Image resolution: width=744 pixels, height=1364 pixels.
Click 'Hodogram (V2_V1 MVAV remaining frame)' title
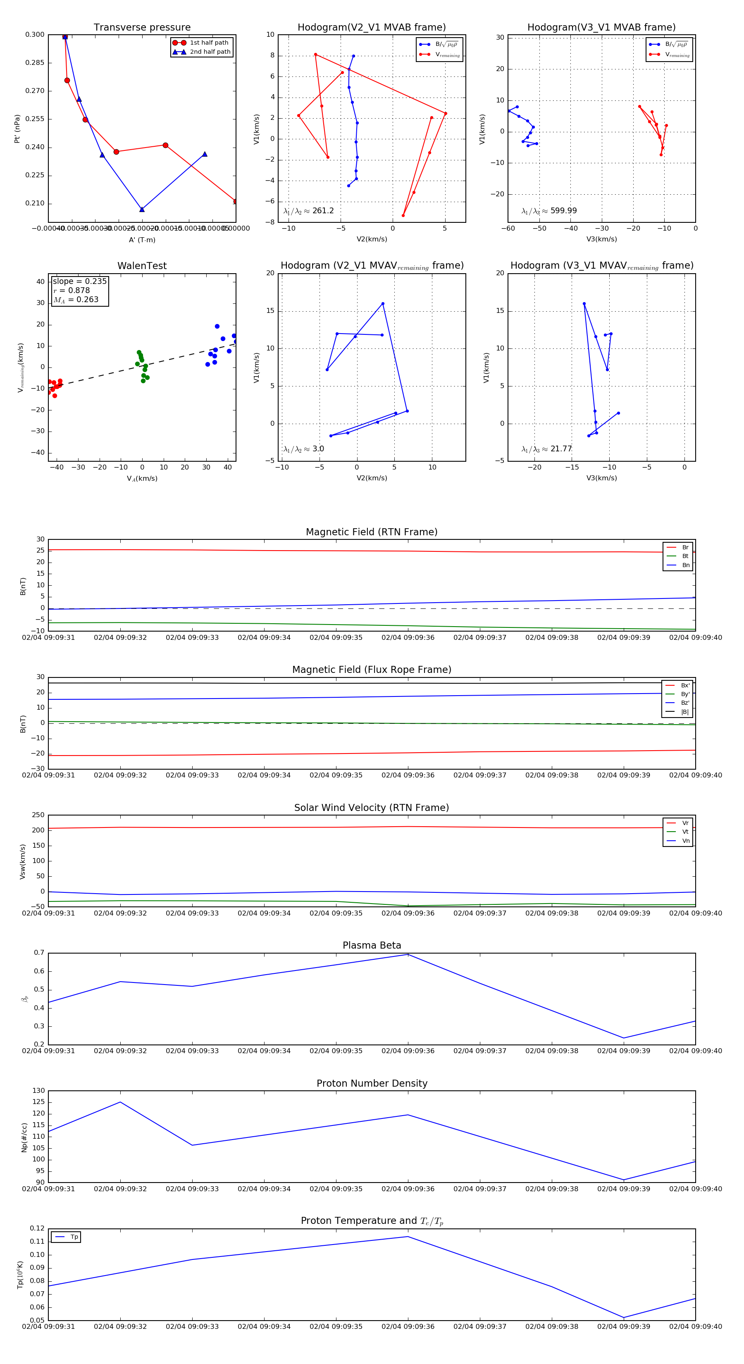(372, 266)
